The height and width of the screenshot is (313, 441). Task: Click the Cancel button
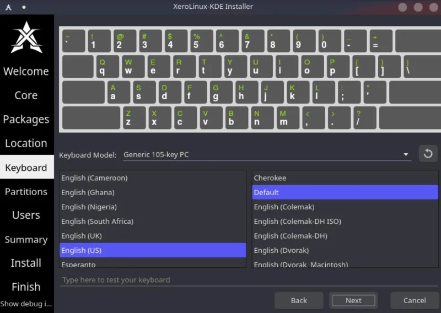pos(415,300)
